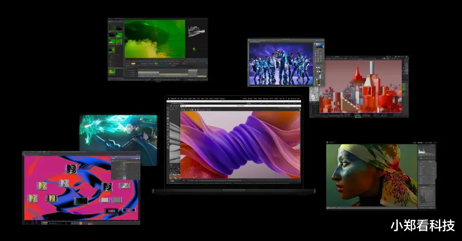
Task: Select the topmost black-and-white node in the node editor
Action: point(72,169)
